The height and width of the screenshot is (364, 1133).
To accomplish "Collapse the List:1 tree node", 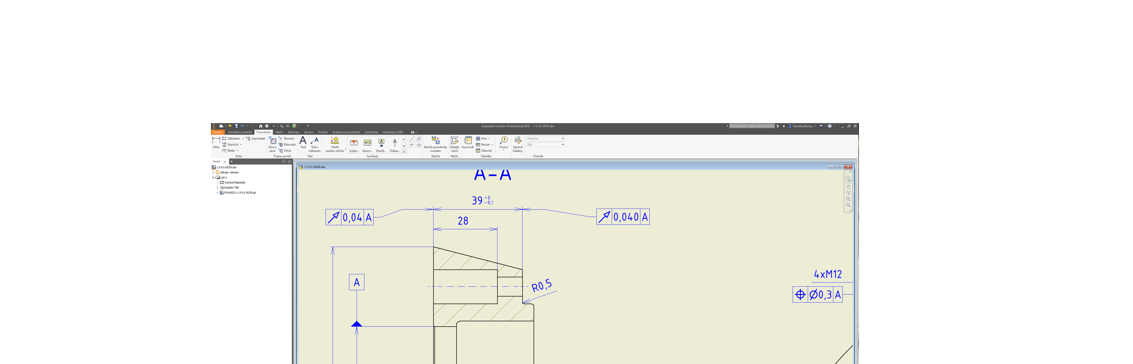I will tap(213, 178).
